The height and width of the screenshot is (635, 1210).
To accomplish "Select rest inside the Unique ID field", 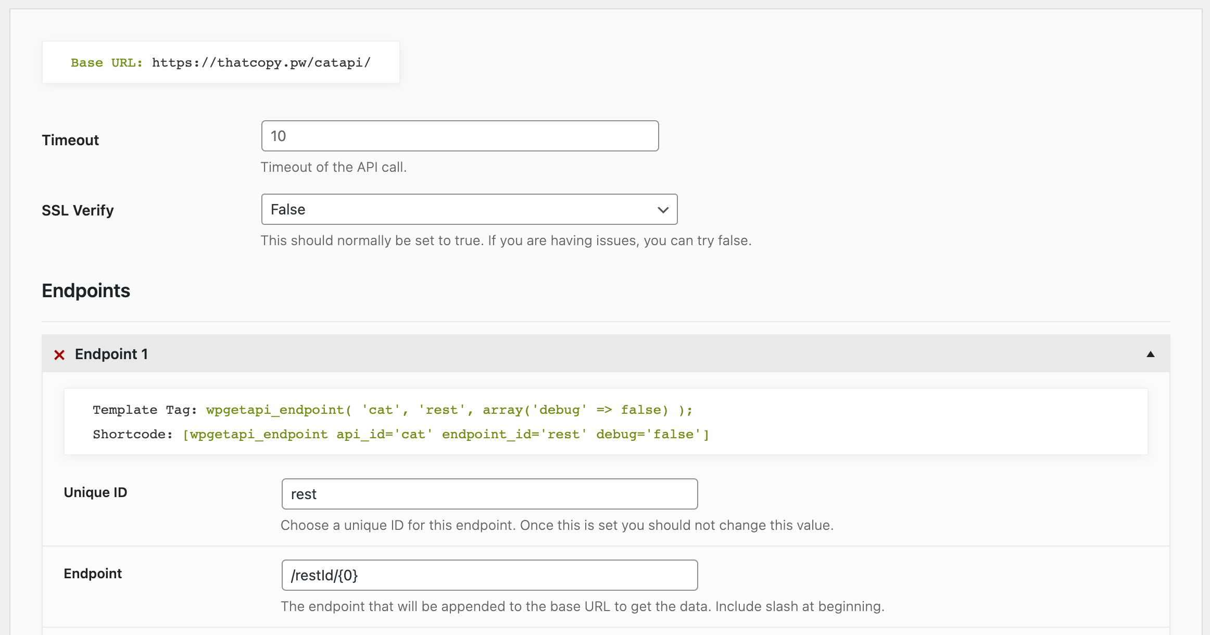I will click(304, 493).
